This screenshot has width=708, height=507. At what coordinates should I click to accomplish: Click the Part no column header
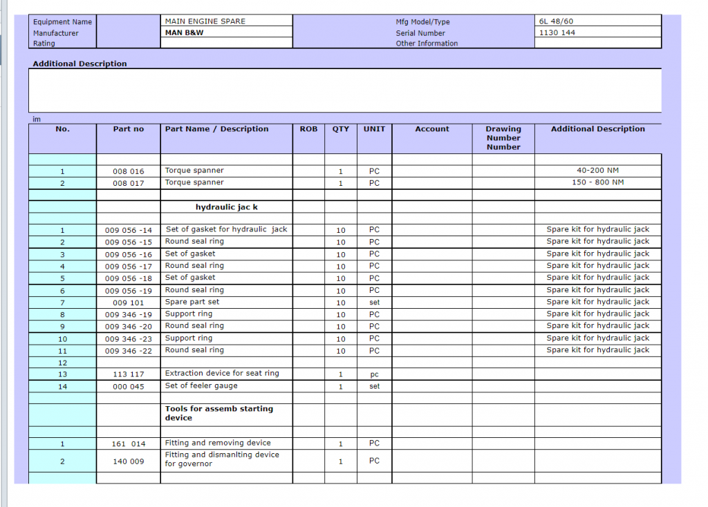[129, 129]
